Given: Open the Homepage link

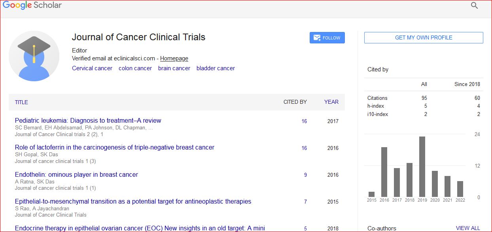Looking at the screenshot, I should tap(174, 58).
